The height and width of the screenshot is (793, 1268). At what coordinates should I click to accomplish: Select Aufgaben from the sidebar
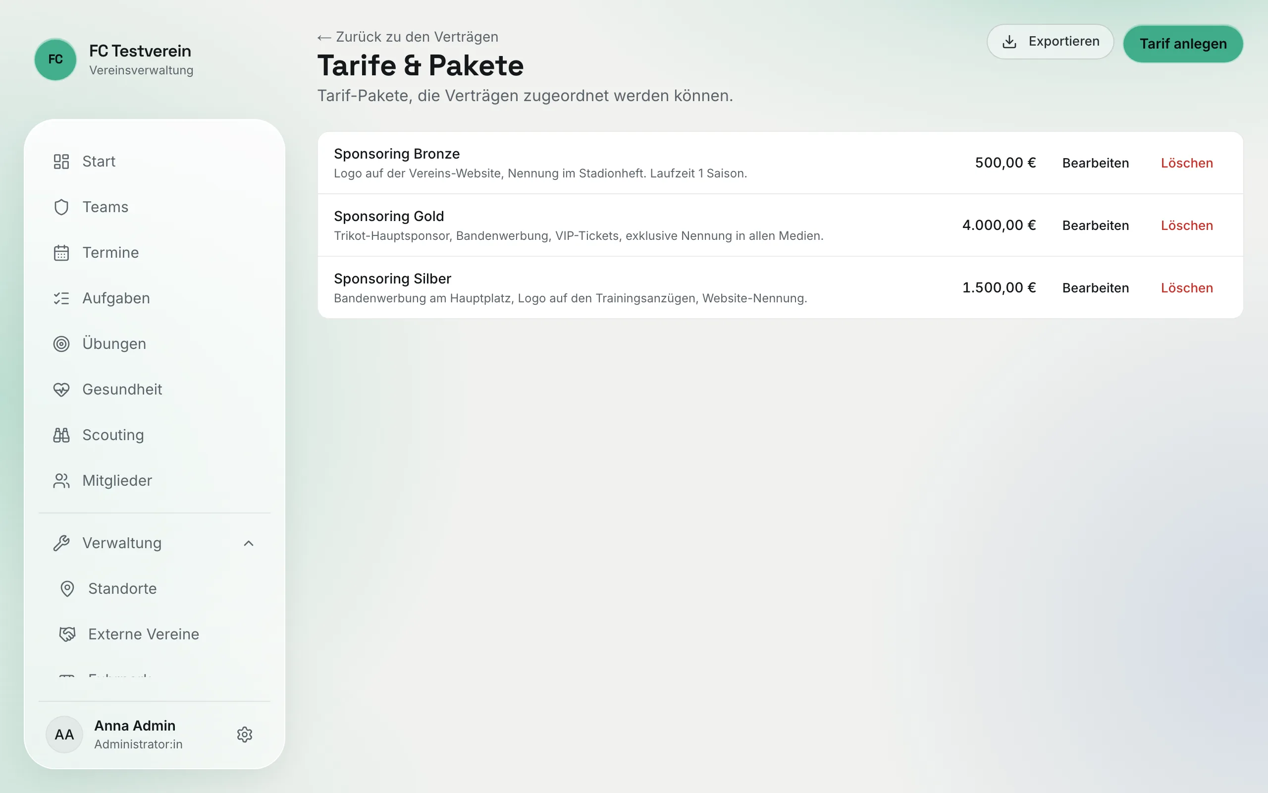(x=155, y=298)
